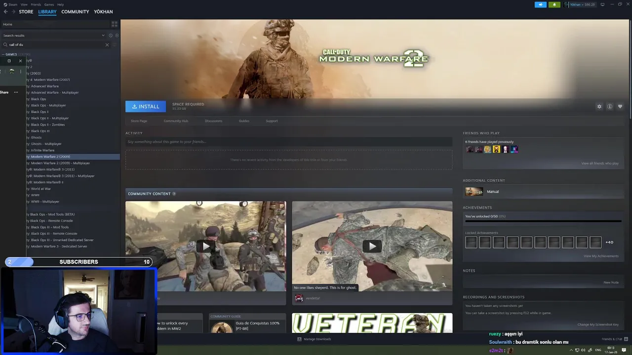Click the blue INSTALL button

point(146,106)
